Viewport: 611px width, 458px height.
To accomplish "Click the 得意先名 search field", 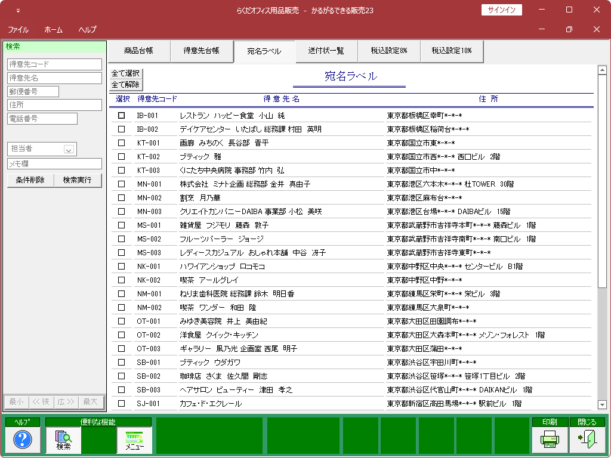I will pos(54,78).
